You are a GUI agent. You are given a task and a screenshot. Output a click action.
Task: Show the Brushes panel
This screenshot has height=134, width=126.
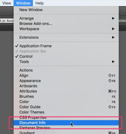(66, 96)
